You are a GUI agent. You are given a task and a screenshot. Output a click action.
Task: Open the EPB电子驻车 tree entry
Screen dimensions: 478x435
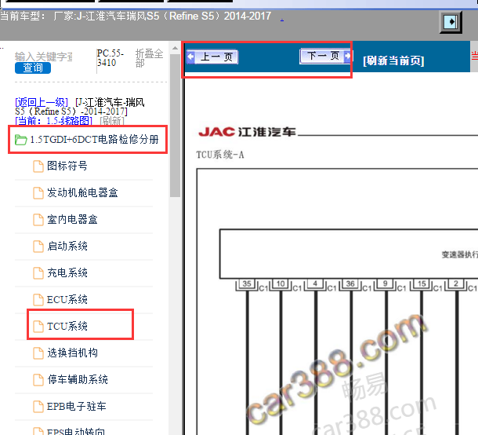point(77,406)
